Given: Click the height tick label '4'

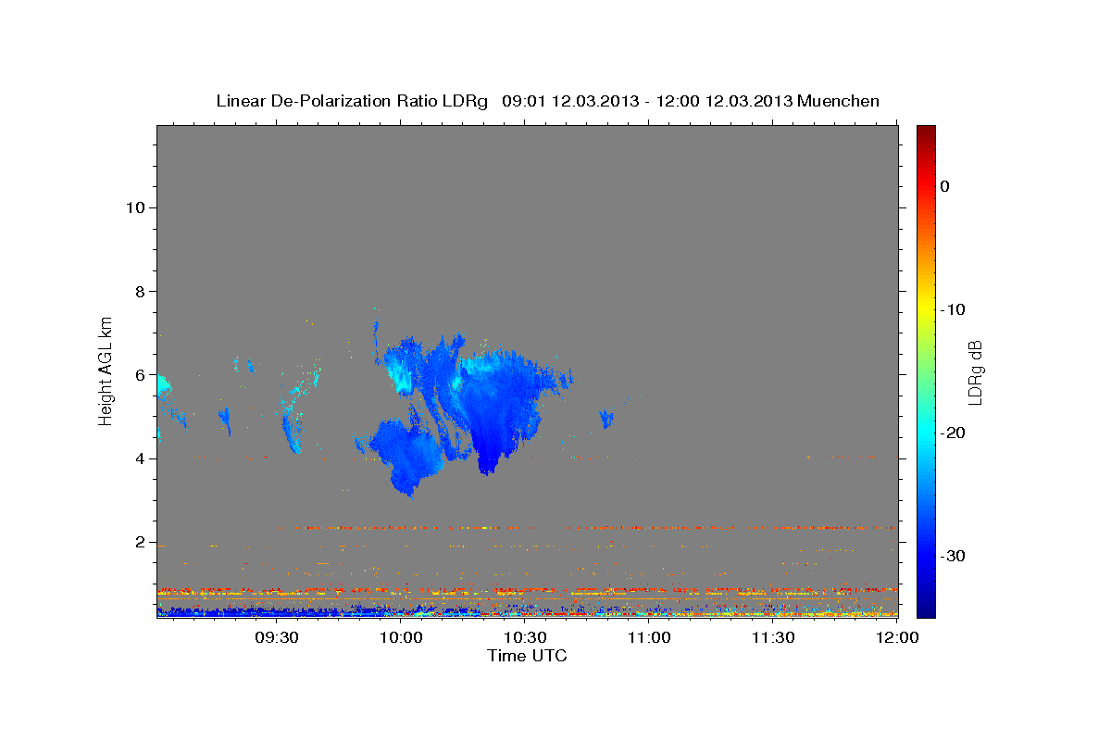Looking at the screenshot, I should coord(140,458).
